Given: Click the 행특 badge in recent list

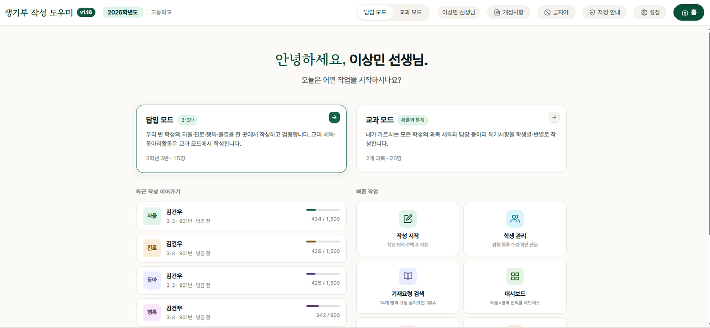Looking at the screenshot, I should pos(152,312).
